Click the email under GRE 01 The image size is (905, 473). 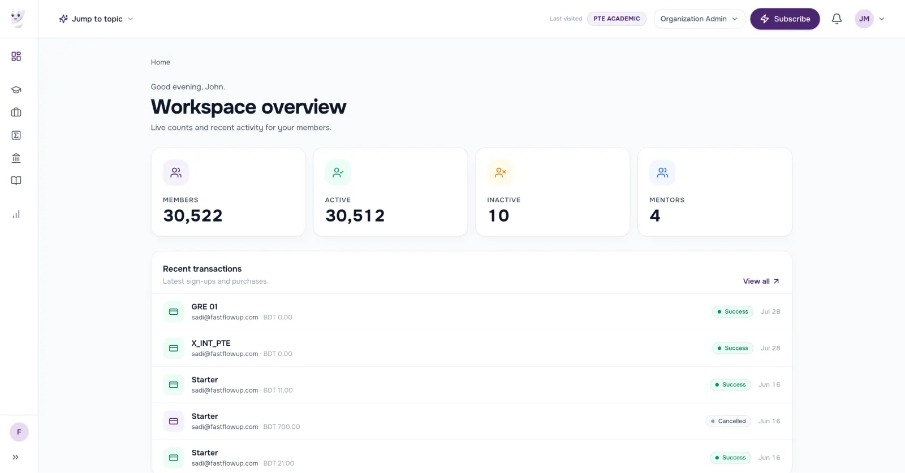[225, 318]
